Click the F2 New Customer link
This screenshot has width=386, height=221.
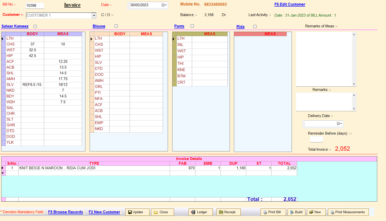104,212
